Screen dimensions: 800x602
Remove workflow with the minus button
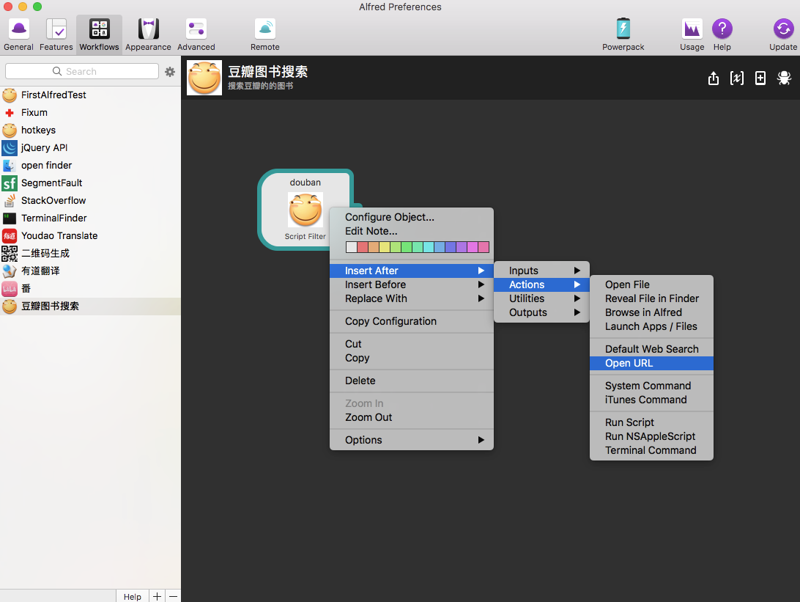(x=173, y=596)
